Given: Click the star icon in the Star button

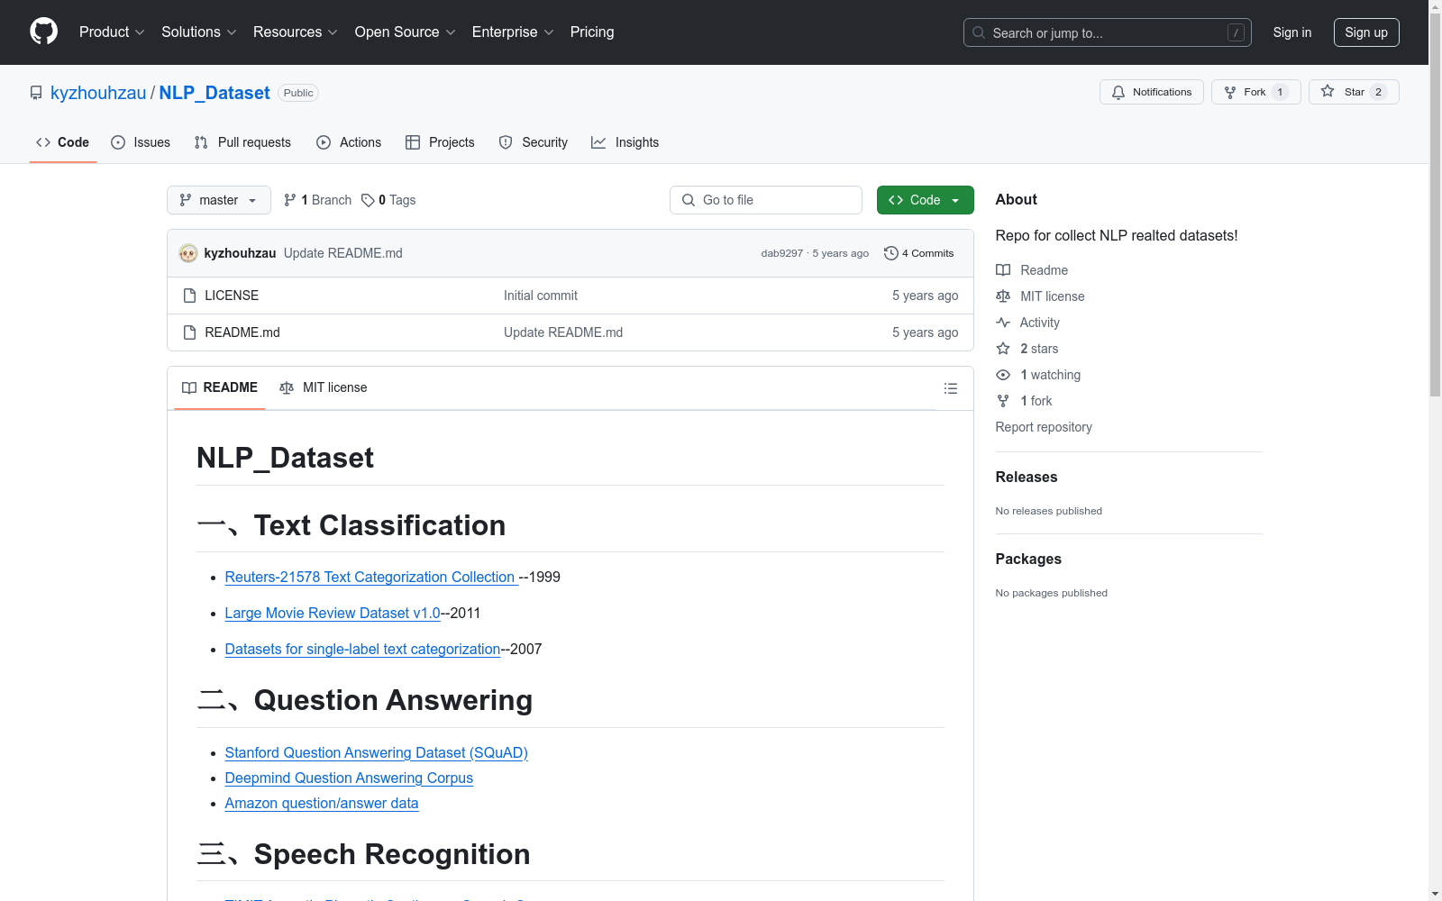Looking at the screenshot, I should pos(1328,91).
